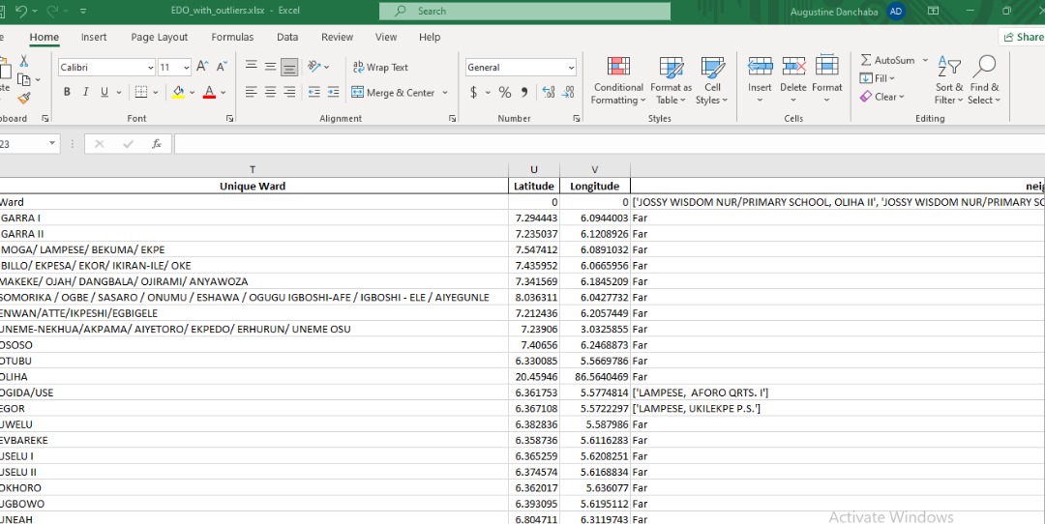This screenshot has width=1045, height=524.
Task: Switch to Page Layout tab
Action: tap(160, 38)
